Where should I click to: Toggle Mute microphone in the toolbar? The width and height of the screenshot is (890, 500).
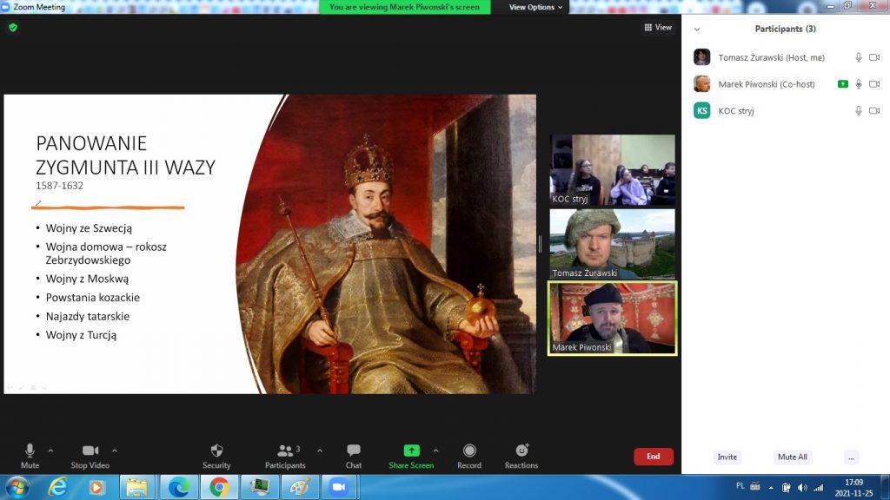(30, 451)
